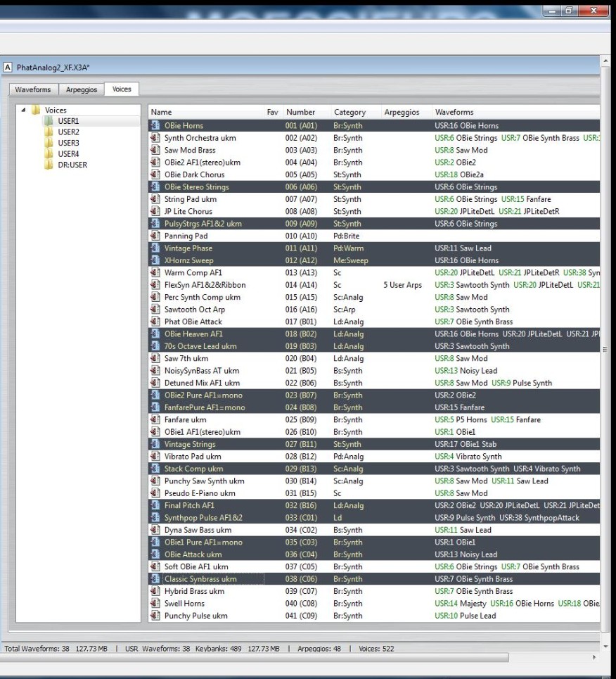Click the voice icon beside Warm Comp AF1
The width and height of the screenshot is (616, 679).
click(155, 273)
